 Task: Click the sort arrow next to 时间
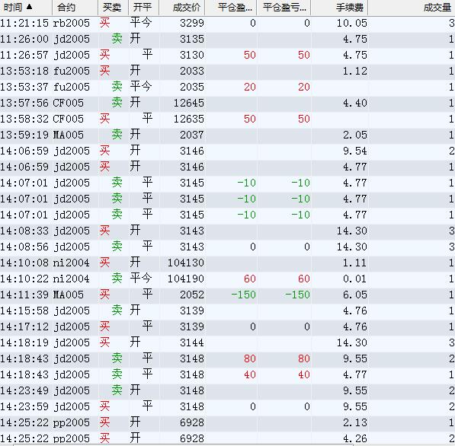click(29, 7)
